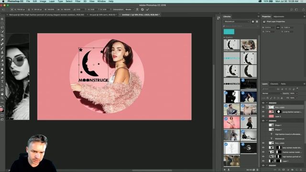Select the Eraser tool
This screenshot has height=172, width=306.
coord(2,61)
